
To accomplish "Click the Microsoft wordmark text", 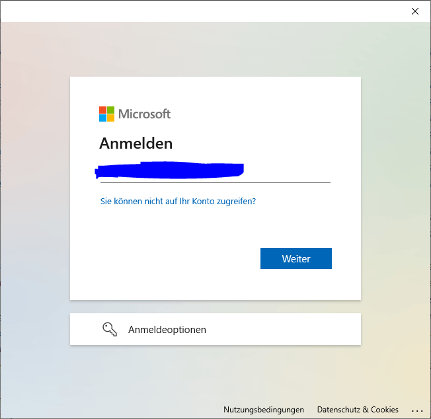I will (x=144, y=114).
